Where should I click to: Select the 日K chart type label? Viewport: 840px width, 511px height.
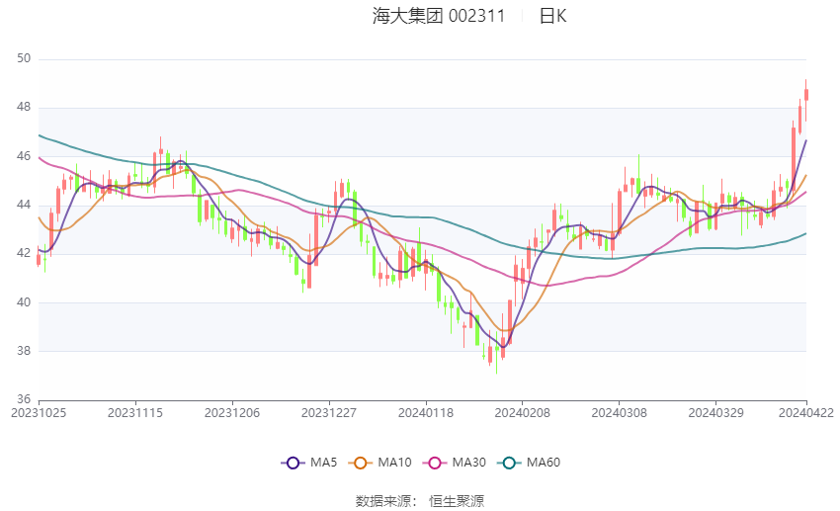[552, 16]
